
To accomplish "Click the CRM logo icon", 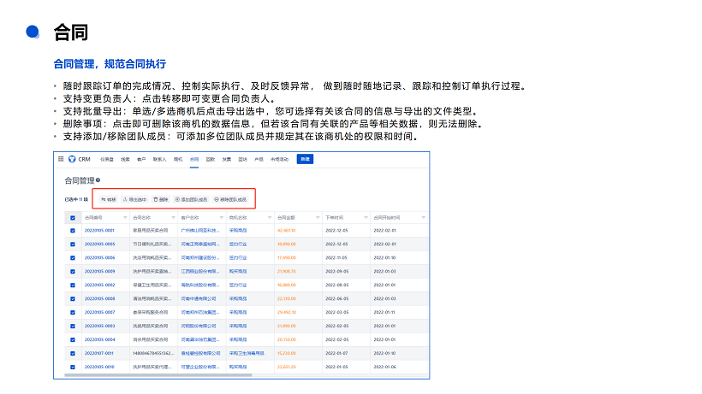I will (72, 159).
